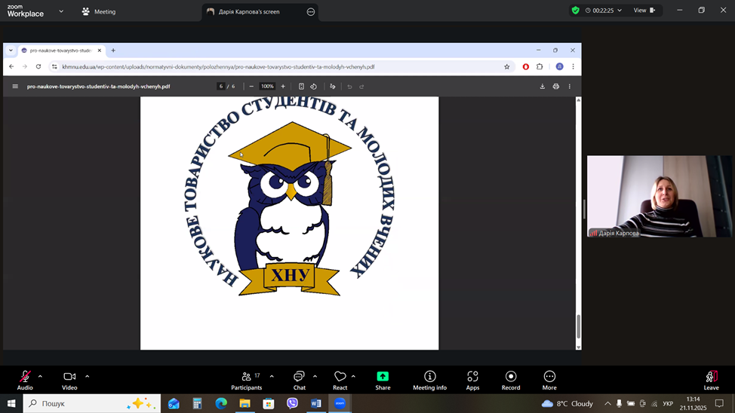Click the green Share screen button
Viewport: 735px width, 413px height.
[x=383, y=379]
